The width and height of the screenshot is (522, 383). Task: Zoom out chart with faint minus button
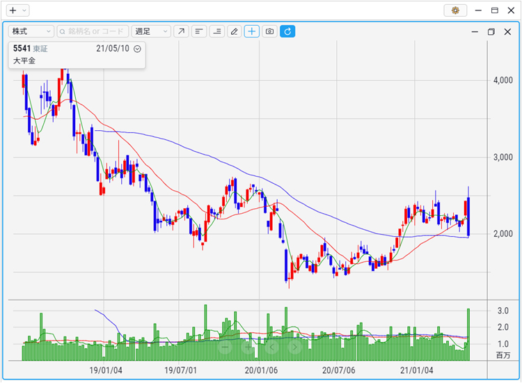coord(226,347)
